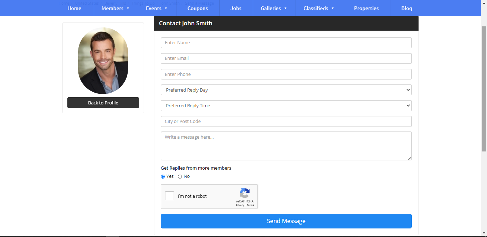Select No for more member replies
The image size is (487, 237).
pyautogui.click(x=180, y=176)
